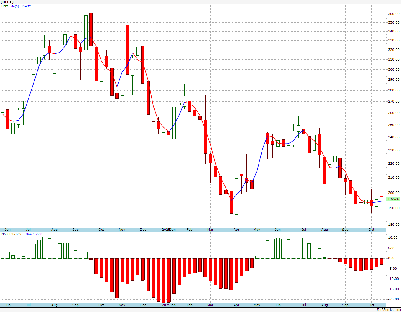The width and height of the screenshot is (401, 312).
Task: Select the "270.00" price axis label
Action: click(394, 101)
